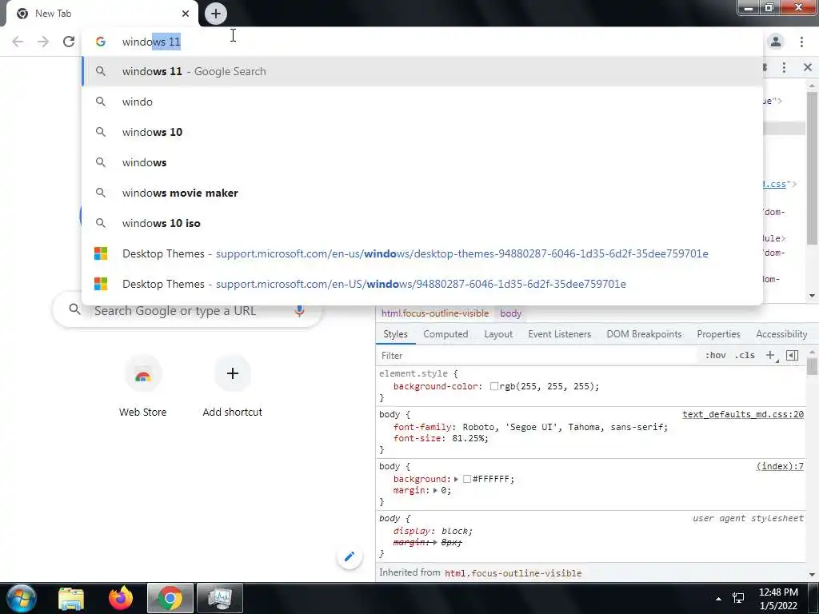Add new style rule with plus icon
Screen dimensions: 819x614
tap(770, 356)
